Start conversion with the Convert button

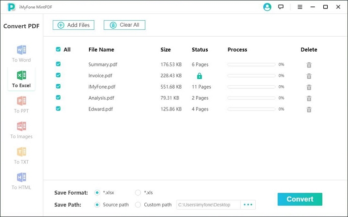click(x=300, y=199)
